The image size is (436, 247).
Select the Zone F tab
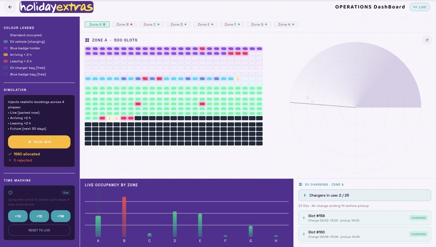coord(232,24)
